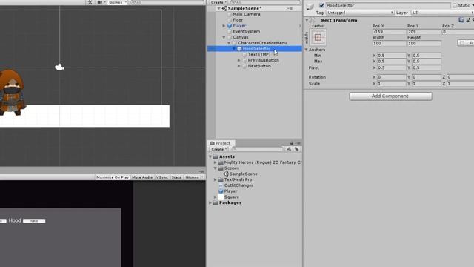
Task: Open the Rect Transform help book icon
Action: point(461,20)
